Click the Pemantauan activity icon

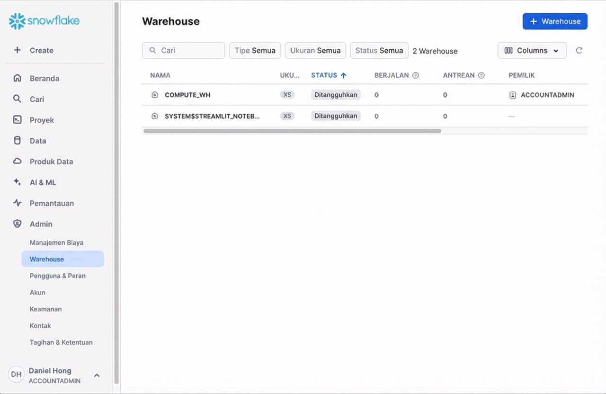click(x=18, y=203)
